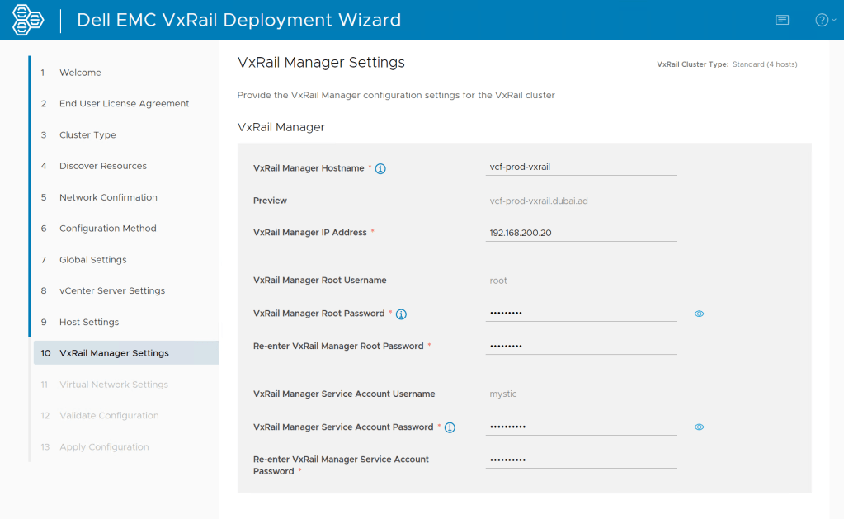Jump to Discover Resources step
This screenshot has width=844, height=519.
pos(103,166)
